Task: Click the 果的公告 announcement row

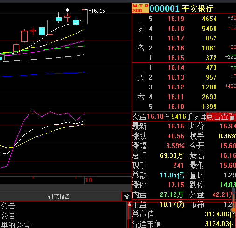Action: pyautogui.click(x=15, y=225)
